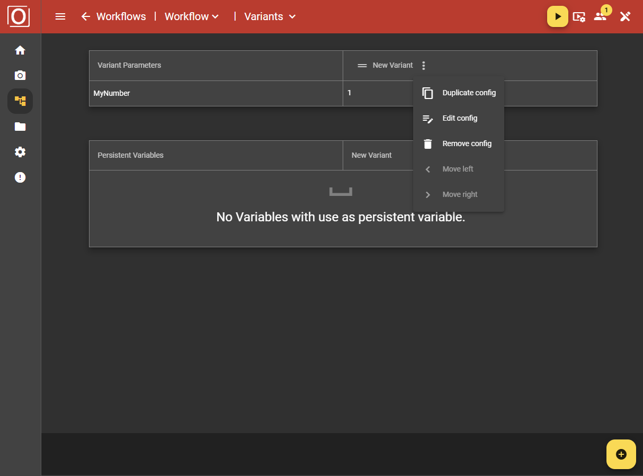Image resolution: width=643 pixels, height=476 pixels.
Task: Add a new item with the plus button
Action: tap(621, 454)
